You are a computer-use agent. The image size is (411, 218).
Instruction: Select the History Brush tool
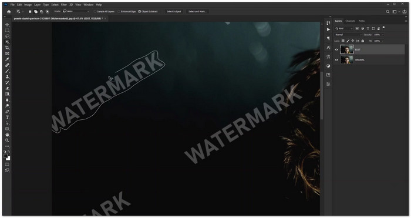tap(7, 82)
